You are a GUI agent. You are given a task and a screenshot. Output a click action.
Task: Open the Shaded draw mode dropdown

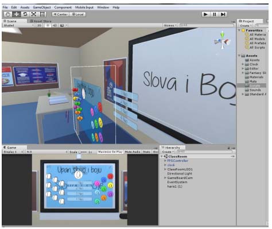point(18,25)
